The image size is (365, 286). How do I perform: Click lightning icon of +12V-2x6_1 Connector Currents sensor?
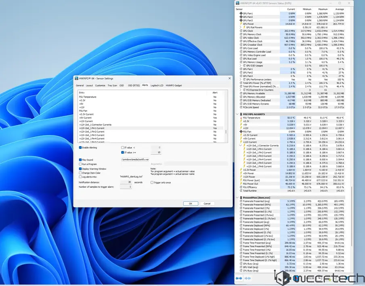[244, 146]
